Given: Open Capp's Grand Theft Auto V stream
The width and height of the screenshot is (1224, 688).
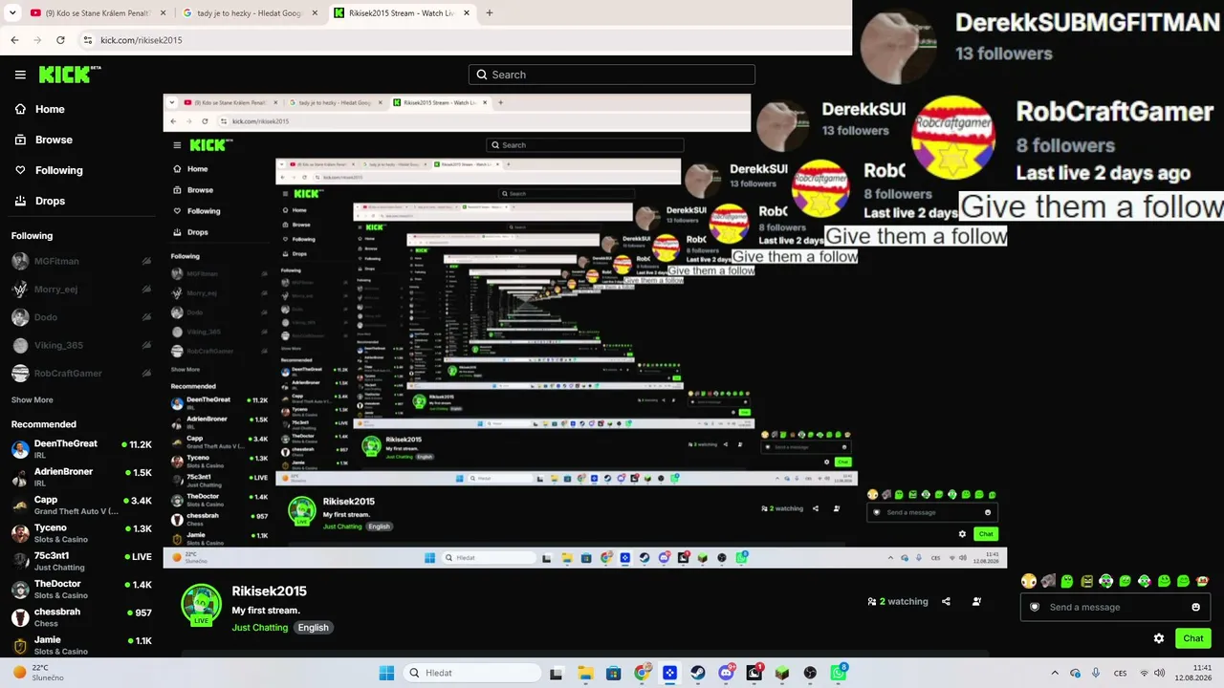Looking at the screenshot, I should tap(81, 505).
